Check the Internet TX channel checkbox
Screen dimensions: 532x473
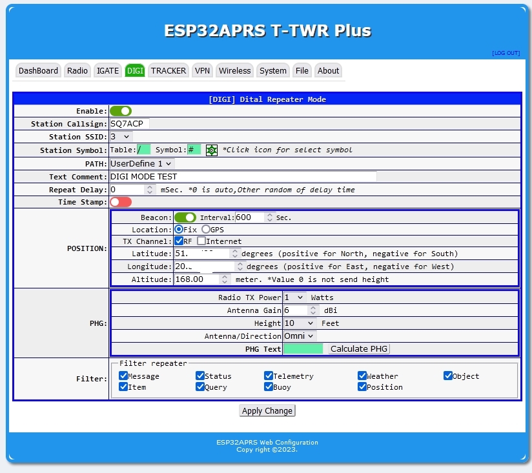click(201, 241)
